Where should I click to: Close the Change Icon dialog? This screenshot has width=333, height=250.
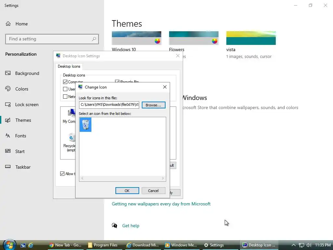point(165,87)
